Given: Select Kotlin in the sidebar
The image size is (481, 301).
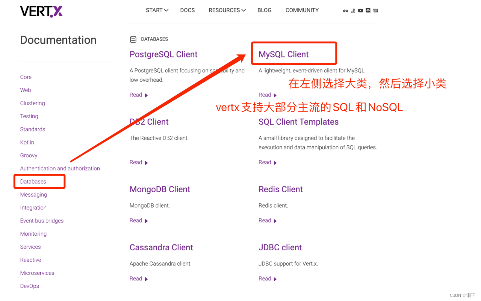Looking at the screenshot, I should pyautogui.click(x=27, y=142).
